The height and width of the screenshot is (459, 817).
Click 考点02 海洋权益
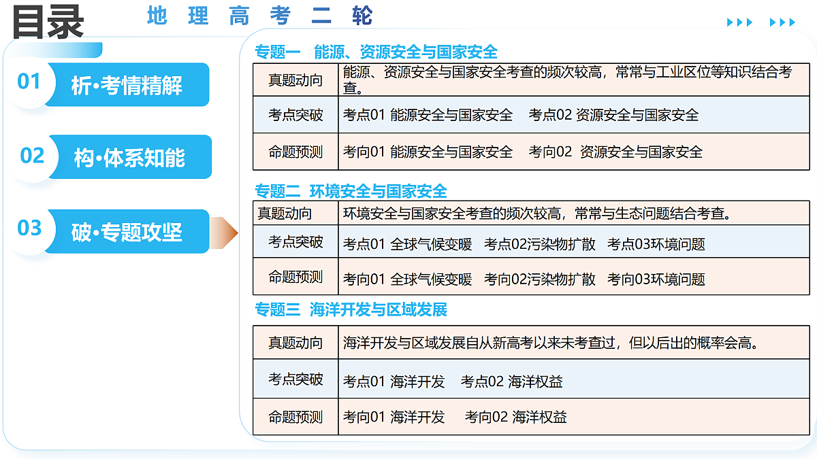(x=511, y=381)
